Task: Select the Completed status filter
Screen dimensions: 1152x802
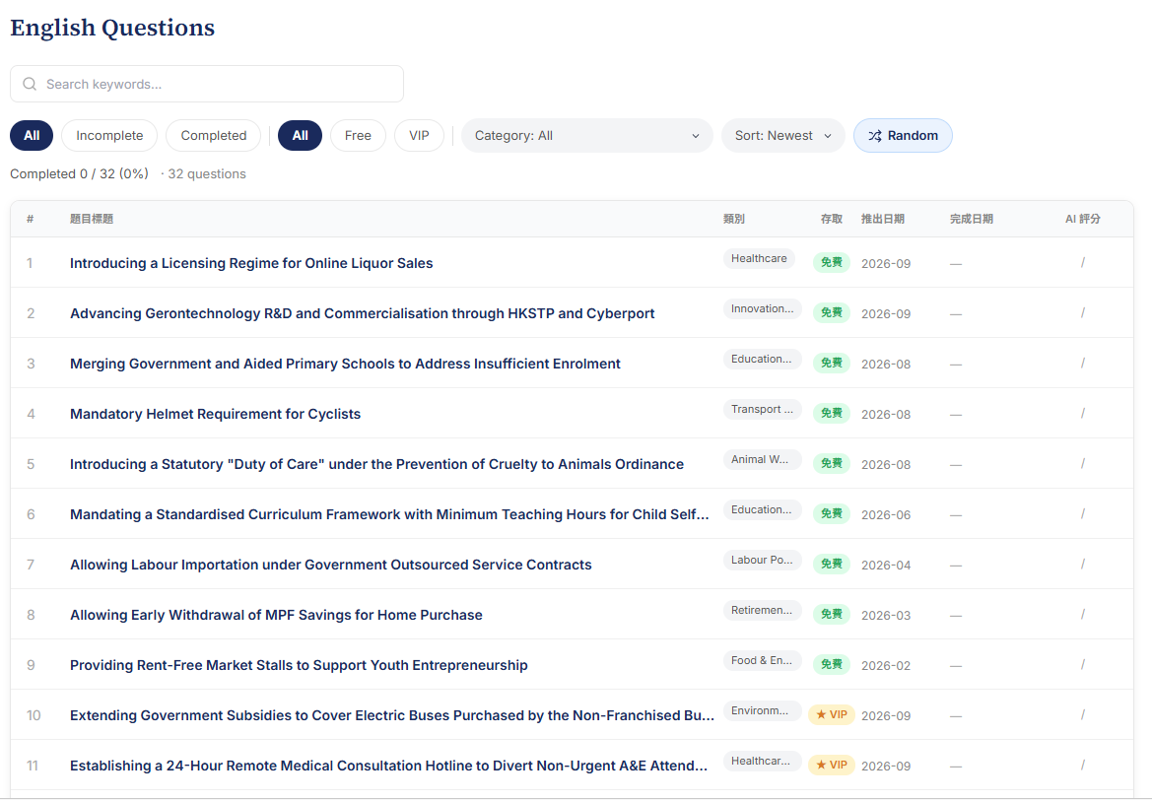Action: [214, 136]
